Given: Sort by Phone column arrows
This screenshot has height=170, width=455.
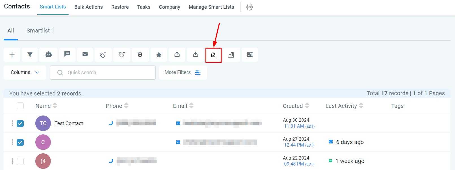Looking at the screenshot, I should tap(126, 106).
